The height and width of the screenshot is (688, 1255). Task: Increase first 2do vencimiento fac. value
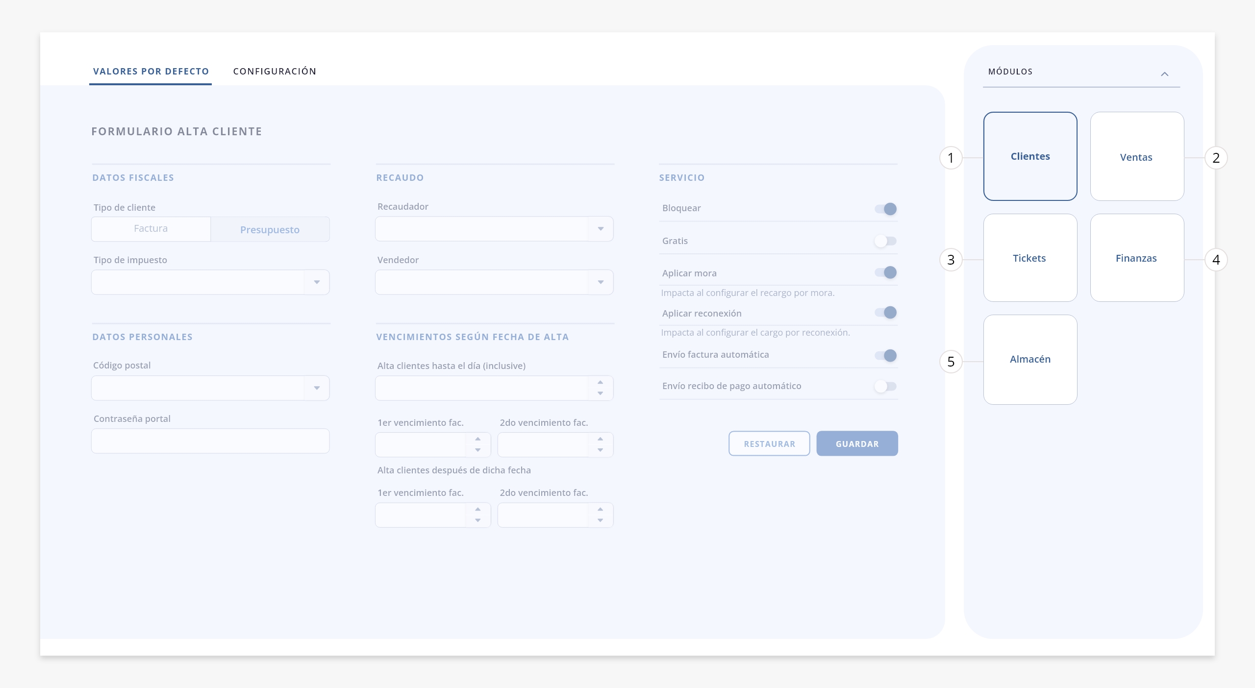pyautogui.click(x=600, y=439)
